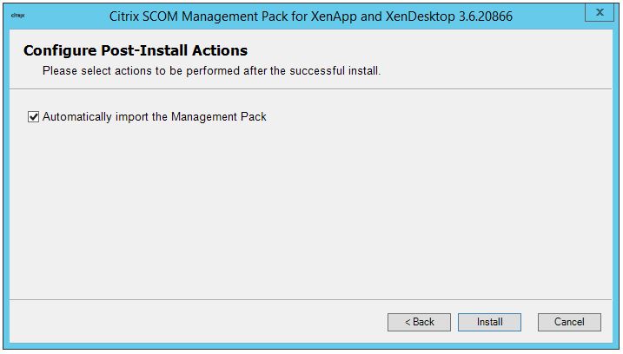Cancel the installation wizard

tap(569, 322)
